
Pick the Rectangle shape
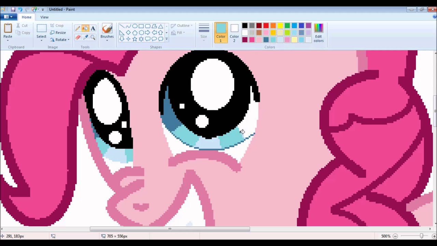point(141,26)
